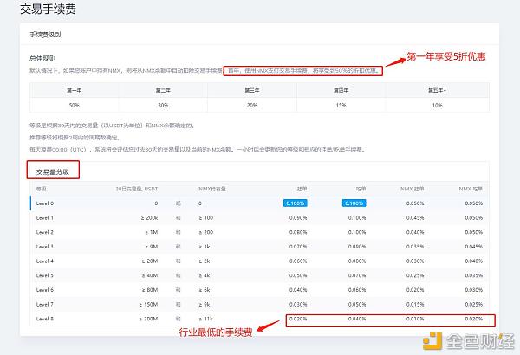Click ≥ 20M volume in Level 4 row
The width and height of the screenshot is (520, 355).
point(150,261)
